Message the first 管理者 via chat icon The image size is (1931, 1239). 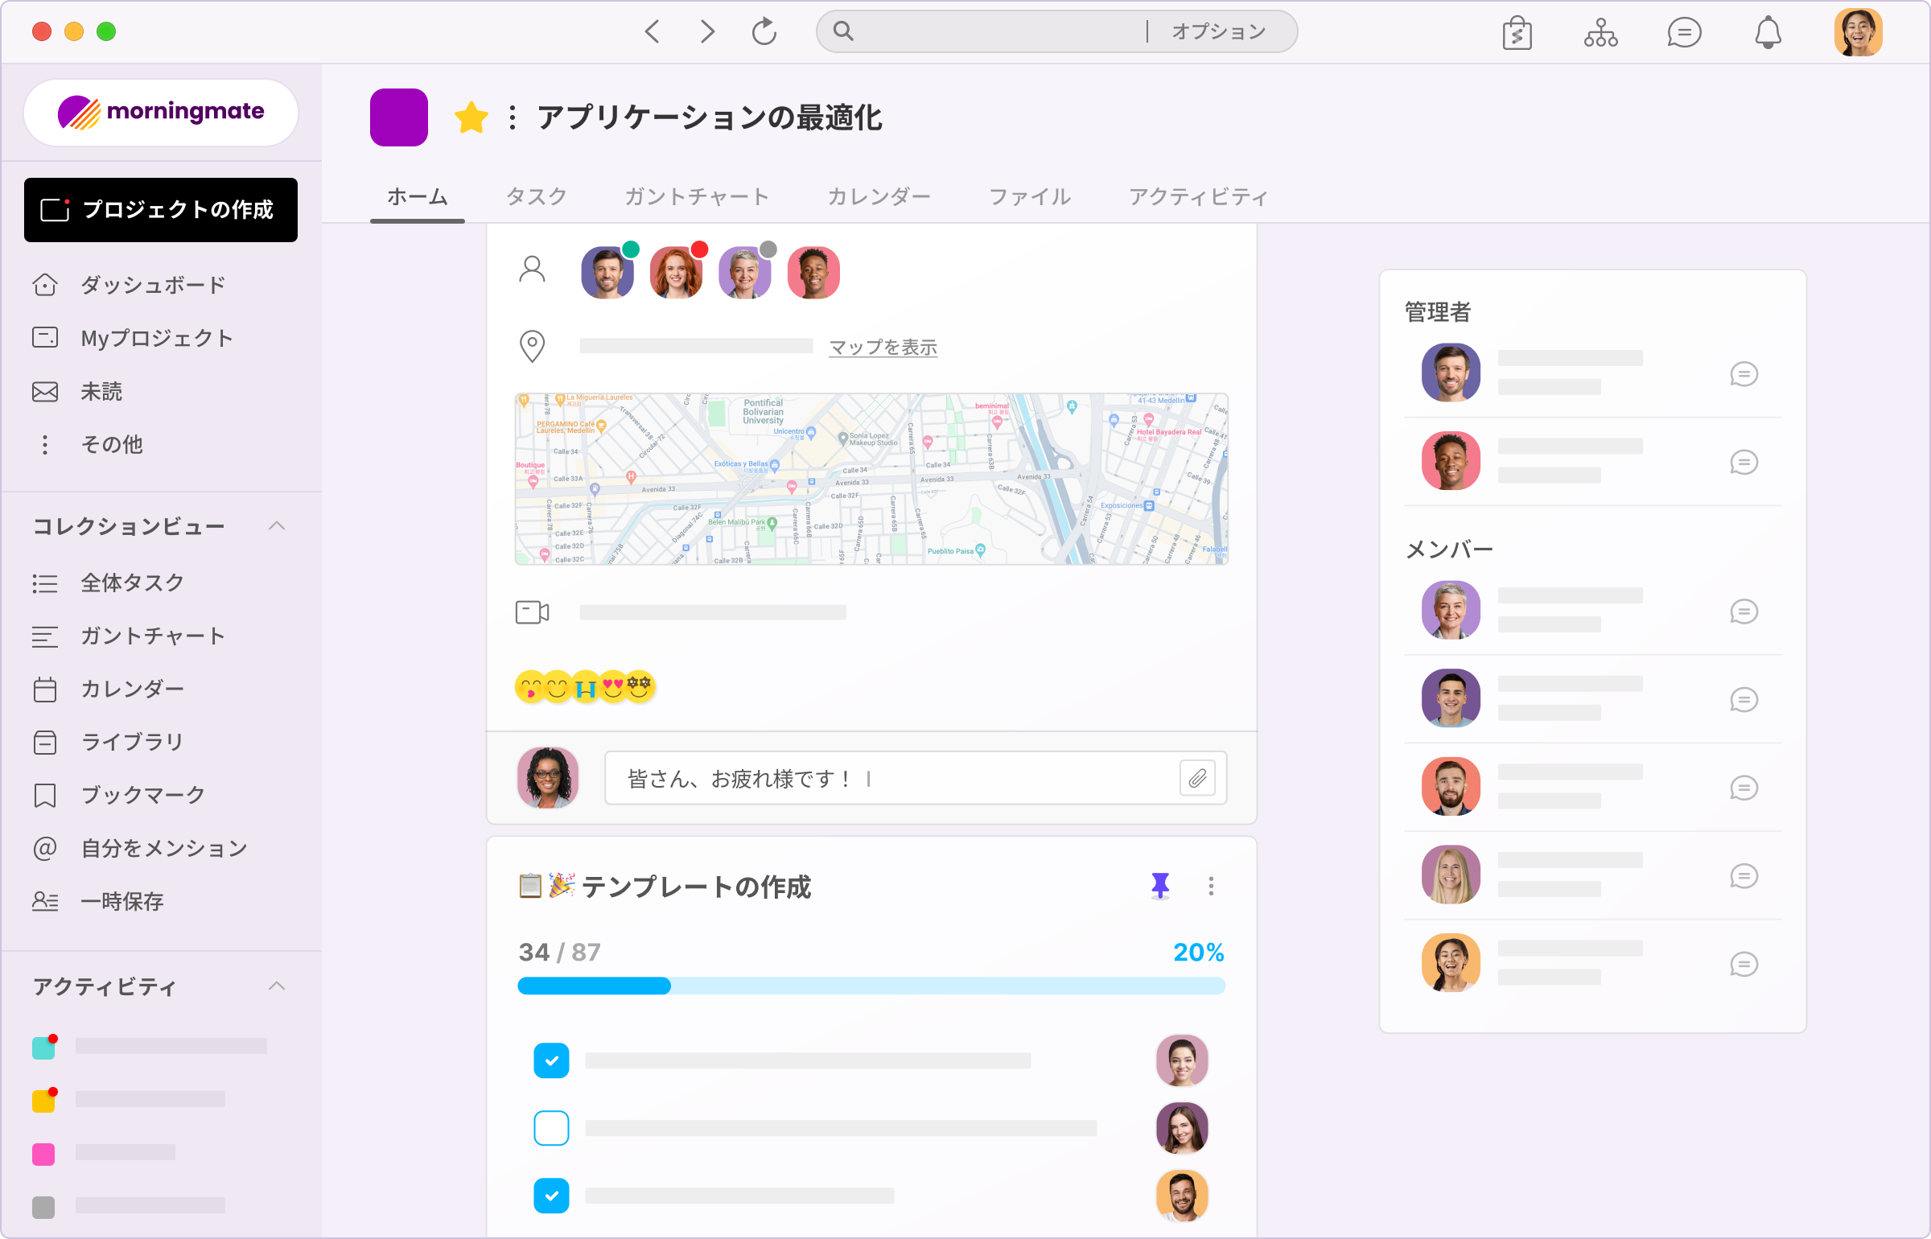click(1744, 374)
